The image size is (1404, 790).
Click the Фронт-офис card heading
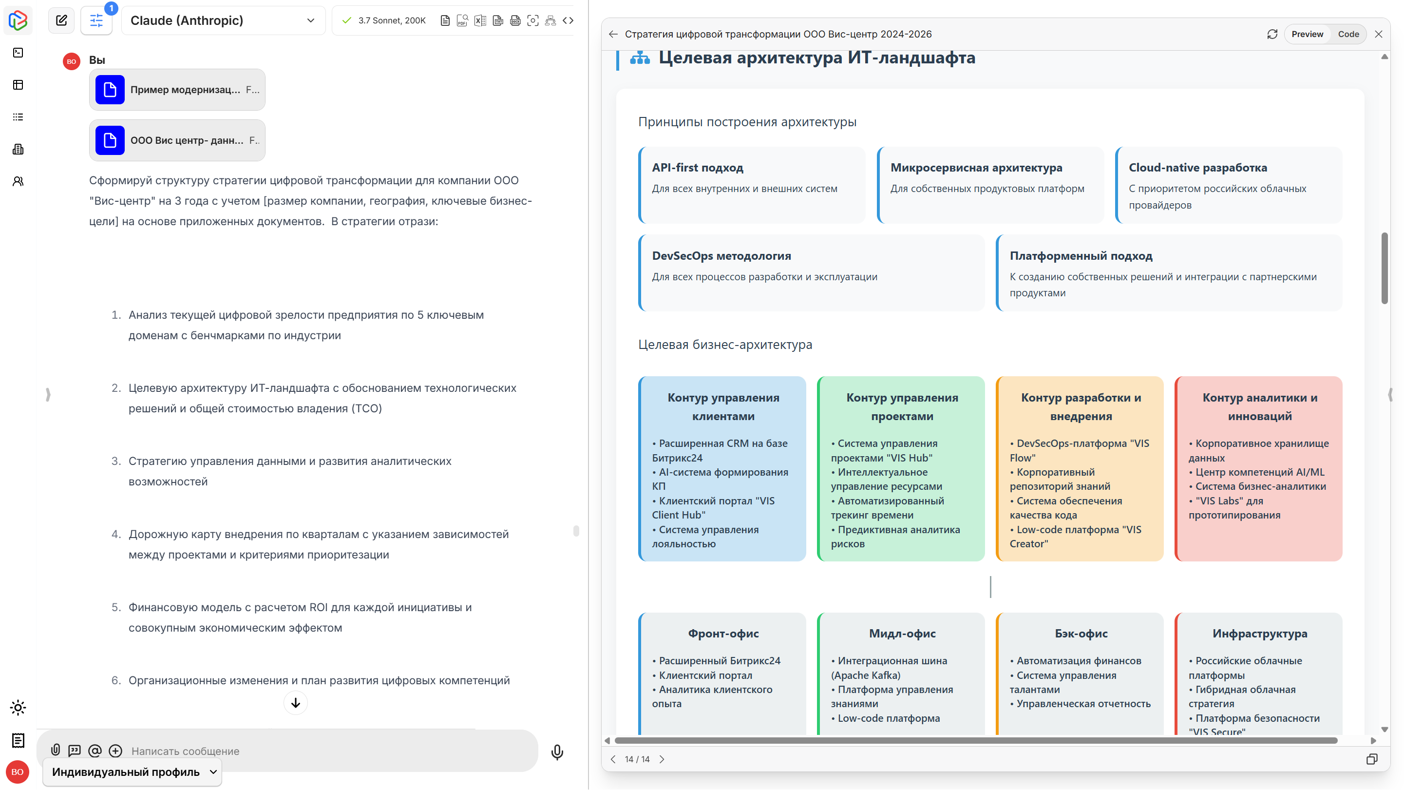(723, 634)
